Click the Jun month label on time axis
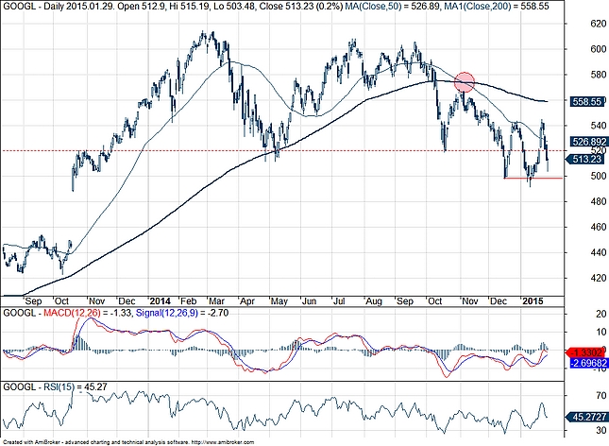 pyautogui.click(x=310, y=301)
